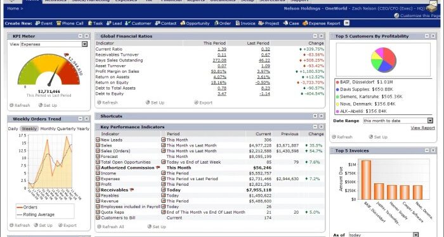Open the As of today dropdown

pos(415,234)
